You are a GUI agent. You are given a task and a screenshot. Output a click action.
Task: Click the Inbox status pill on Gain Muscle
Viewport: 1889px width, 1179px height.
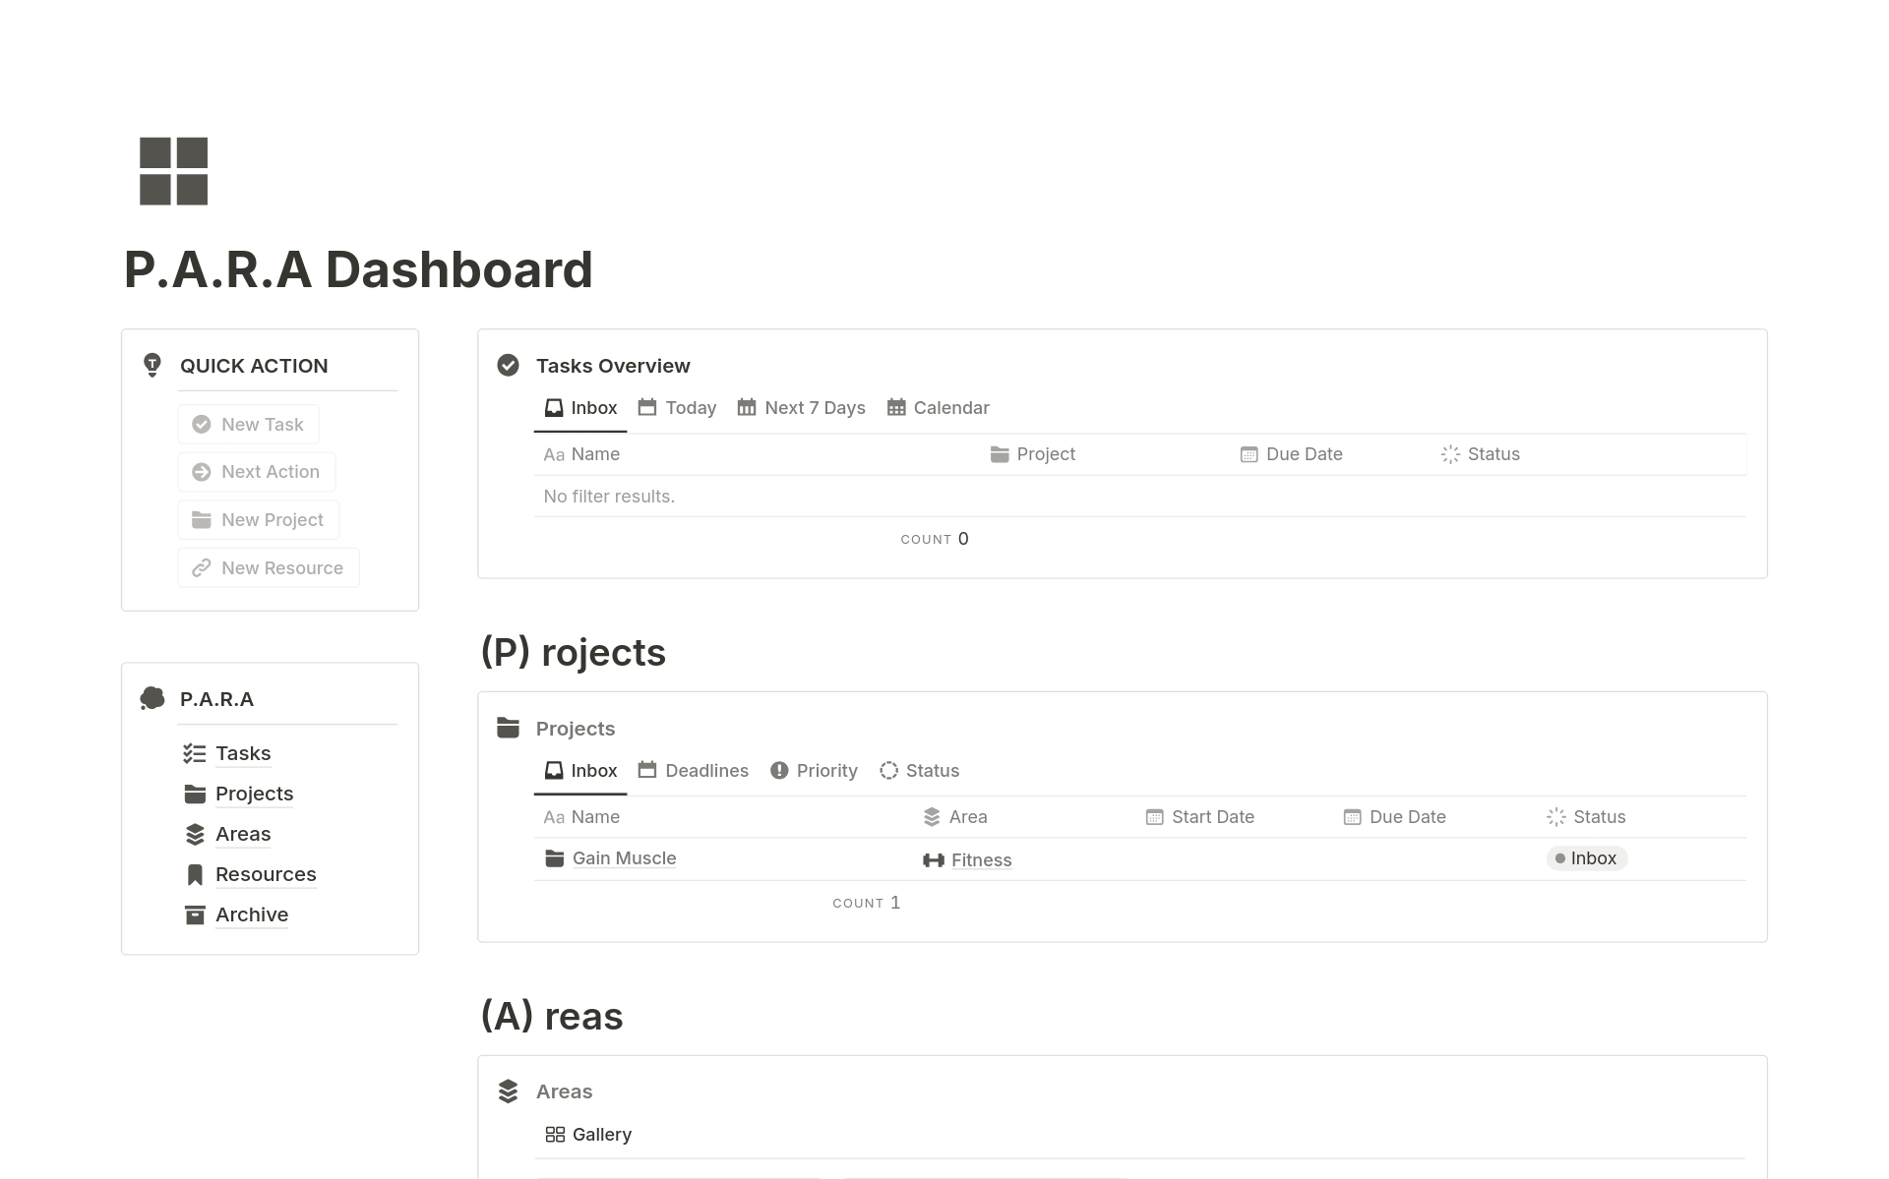[x=1586, y=857]
